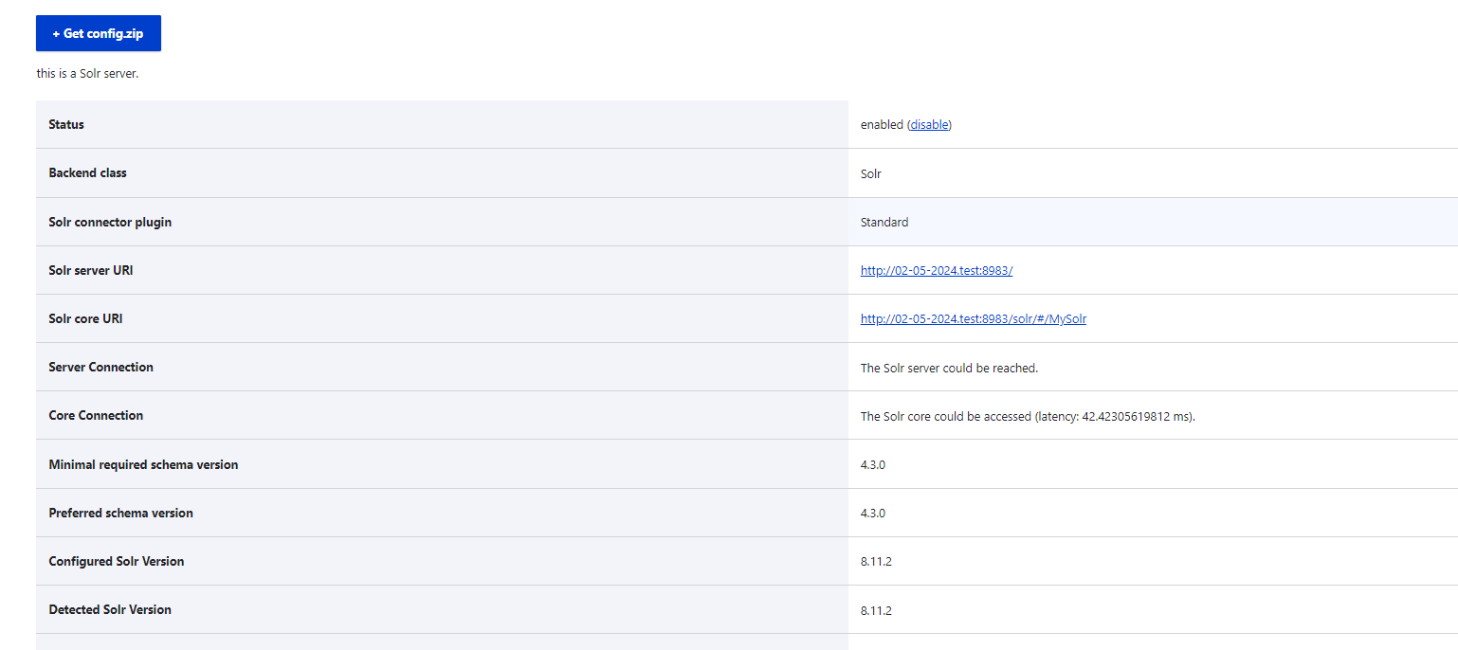
Task: Click the Core Connection row label
Action: pos(96,416)
